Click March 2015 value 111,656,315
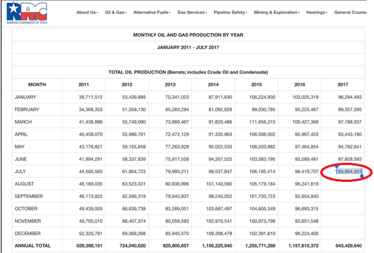The height and width of the screenshot is (253, 374). (x=262, y=122)
